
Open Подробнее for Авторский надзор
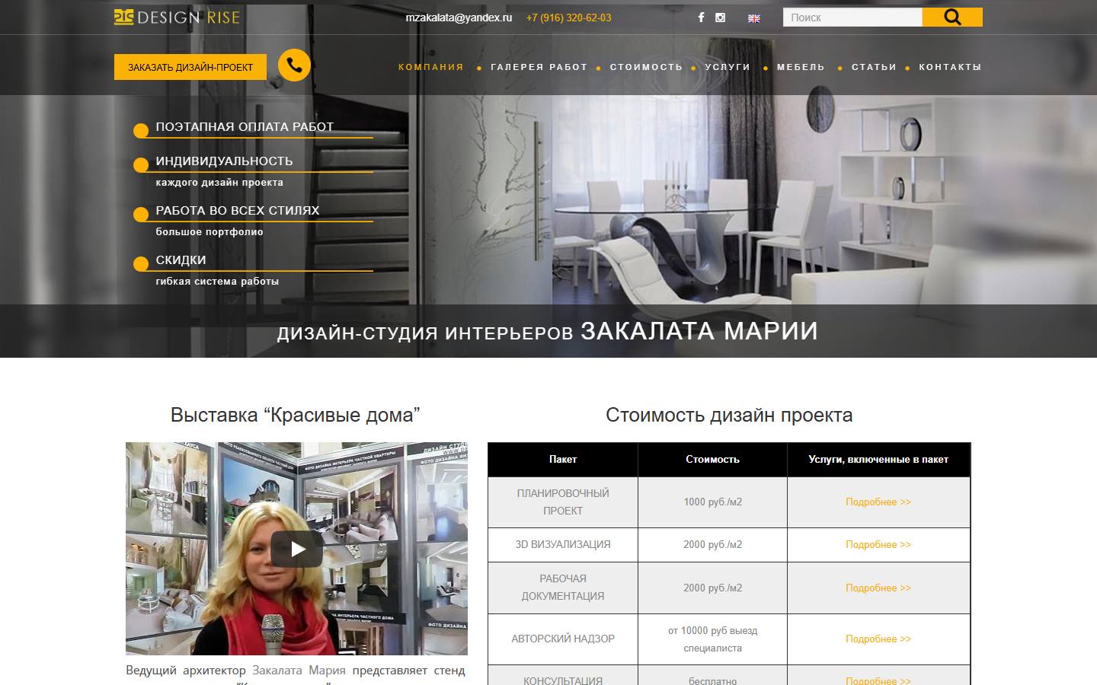click(x=878, y=639)
